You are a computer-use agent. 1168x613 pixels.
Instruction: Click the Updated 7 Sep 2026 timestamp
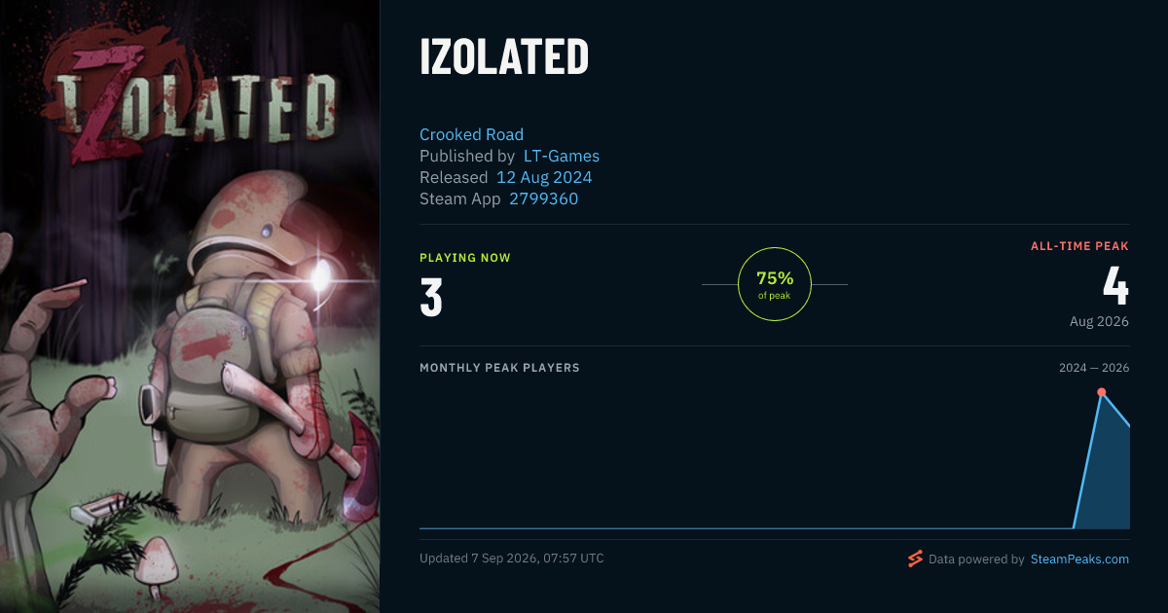point(512,559)
